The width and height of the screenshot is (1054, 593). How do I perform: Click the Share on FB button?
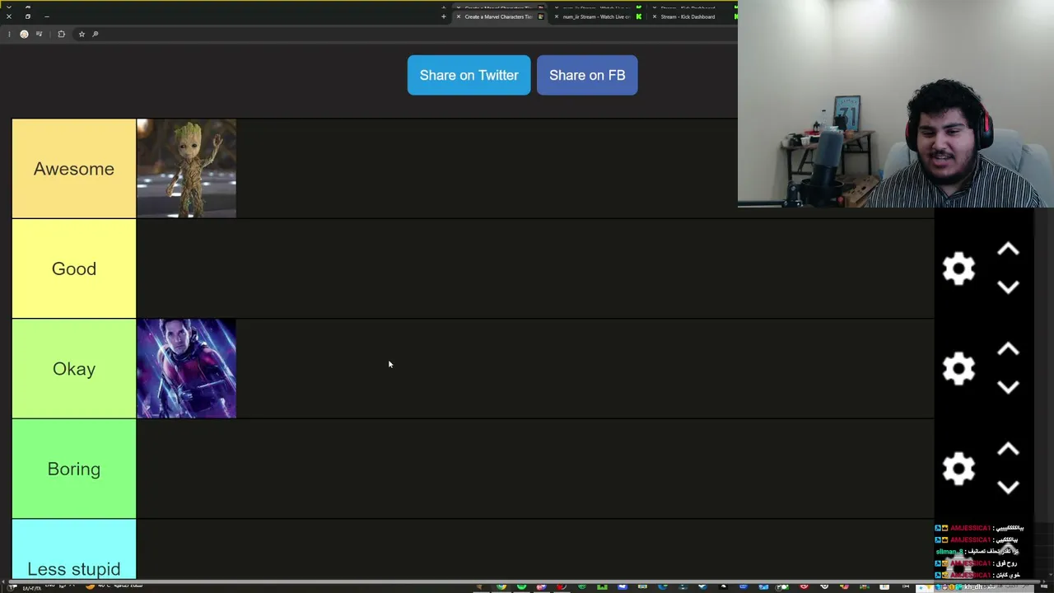click(x=587, y=75)
